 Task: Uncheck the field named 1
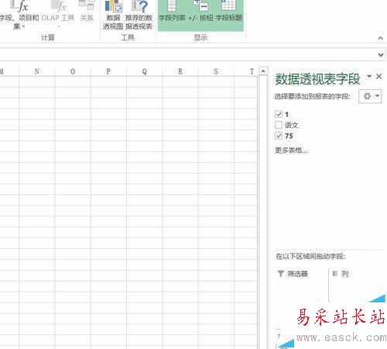[279, 114]
